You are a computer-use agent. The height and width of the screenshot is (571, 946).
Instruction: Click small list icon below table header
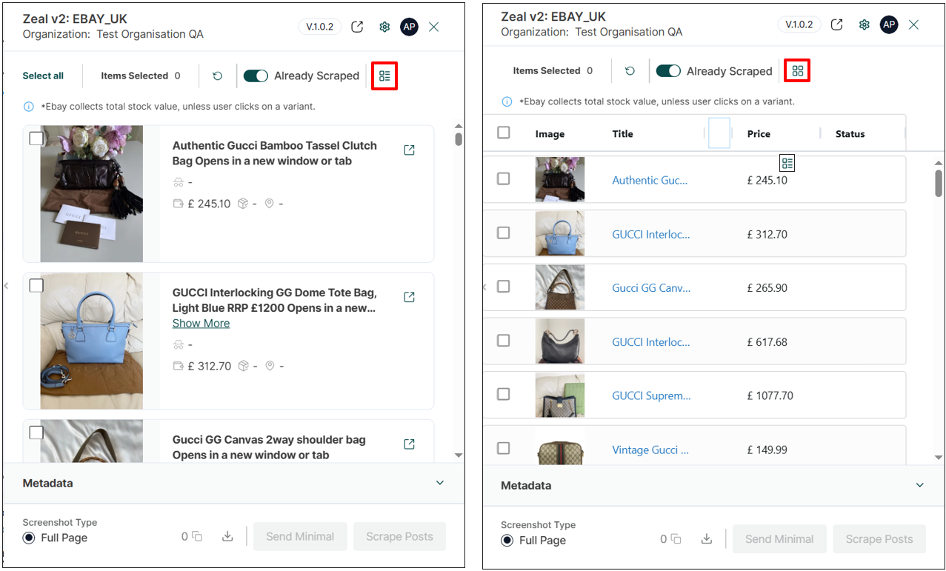click(x=787, y=163)
